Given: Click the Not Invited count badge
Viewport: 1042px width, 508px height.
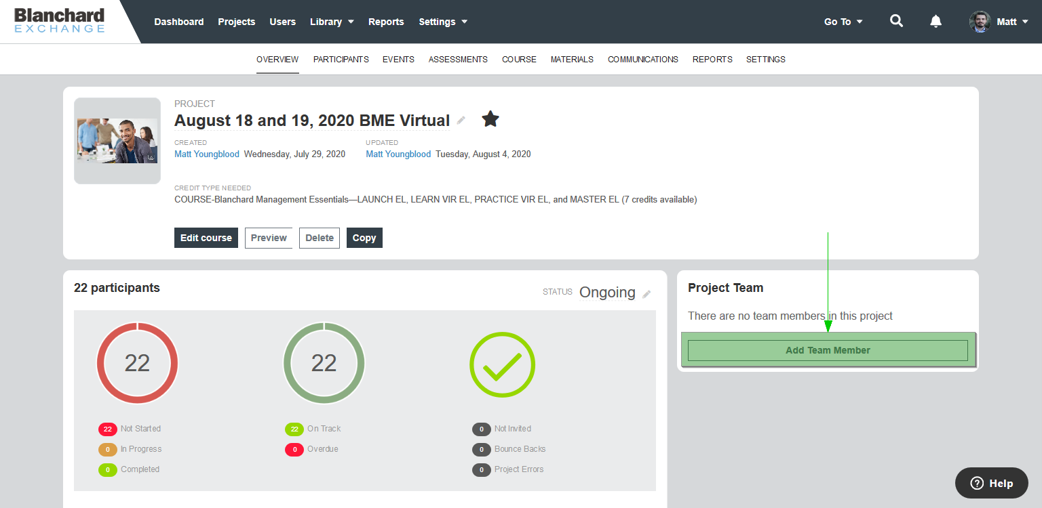Looking at the screenshot, I should [481, 429].
